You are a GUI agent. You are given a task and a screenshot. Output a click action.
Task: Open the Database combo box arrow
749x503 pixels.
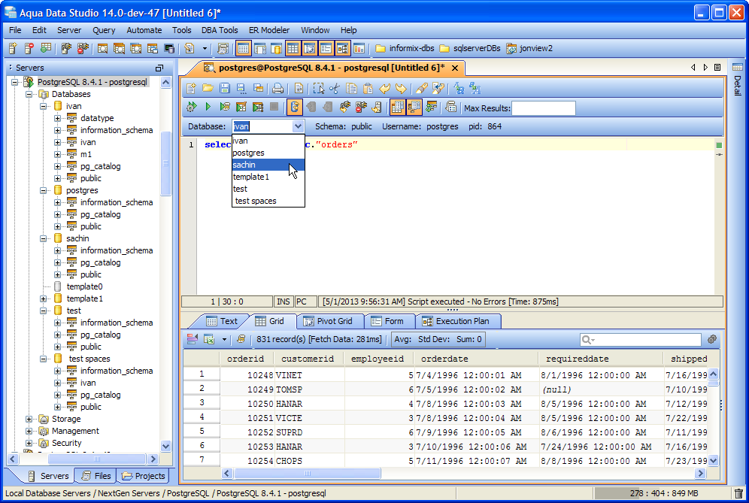click(298, 126)
